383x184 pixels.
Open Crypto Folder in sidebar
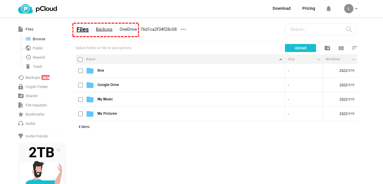(x=37, y=87)
